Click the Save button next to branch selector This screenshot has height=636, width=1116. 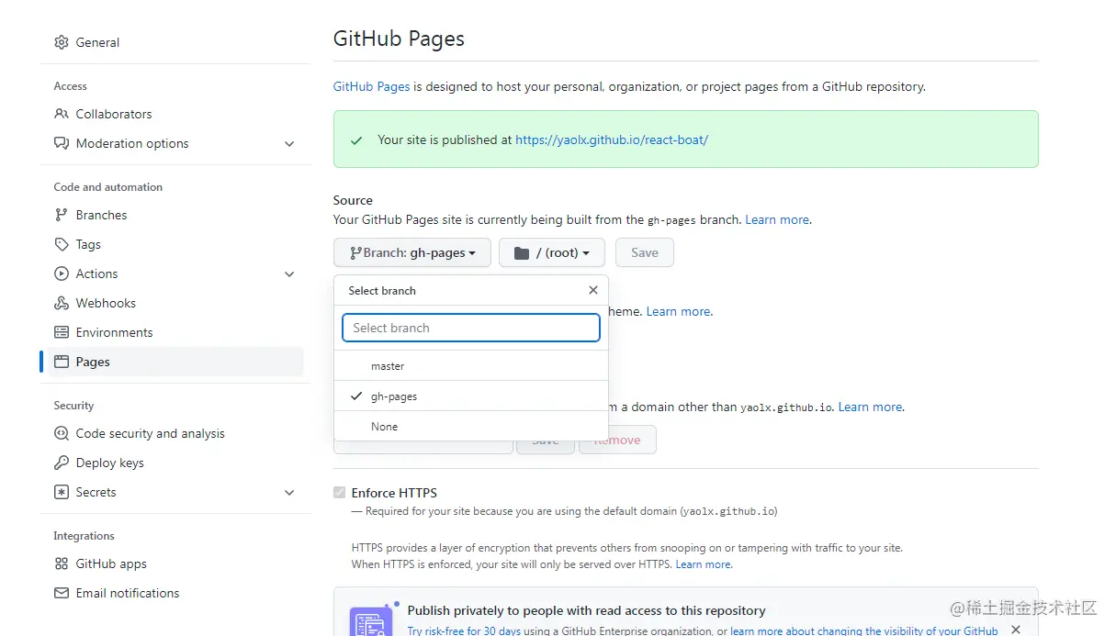coord(644,252)
